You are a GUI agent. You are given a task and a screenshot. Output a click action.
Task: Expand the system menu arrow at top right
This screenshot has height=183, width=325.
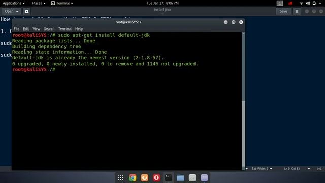coord(320,3)
